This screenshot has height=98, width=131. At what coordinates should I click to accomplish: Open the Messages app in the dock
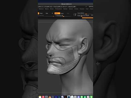(x=82, y=97)
